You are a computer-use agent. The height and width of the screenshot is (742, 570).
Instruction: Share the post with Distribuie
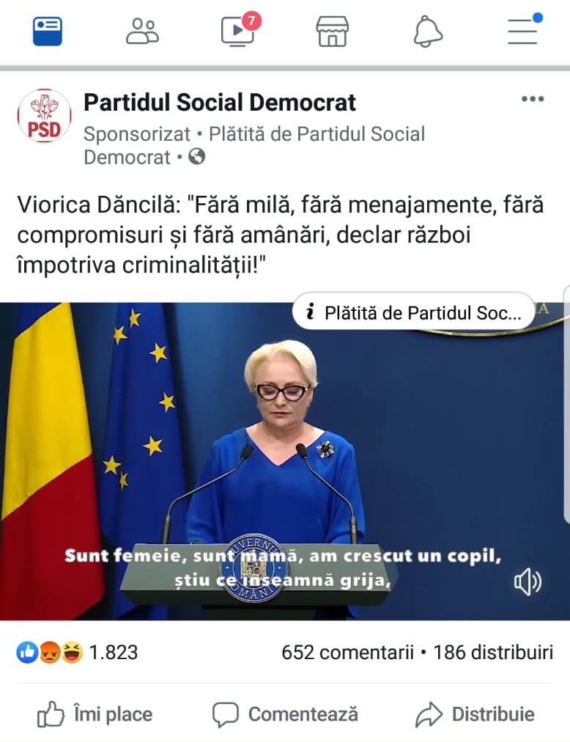pos(475,714)
